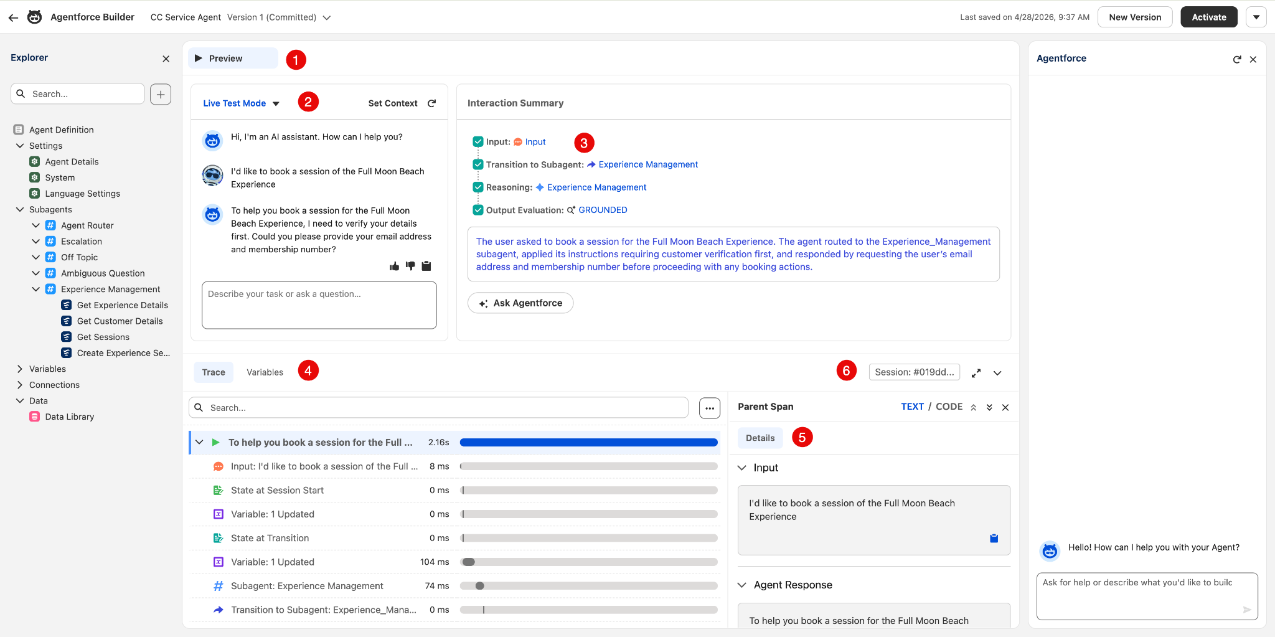Collapse the Input section in Parent Span
Image resolution: width=1275 pixels, height=637 pixels.
[742, 468]
